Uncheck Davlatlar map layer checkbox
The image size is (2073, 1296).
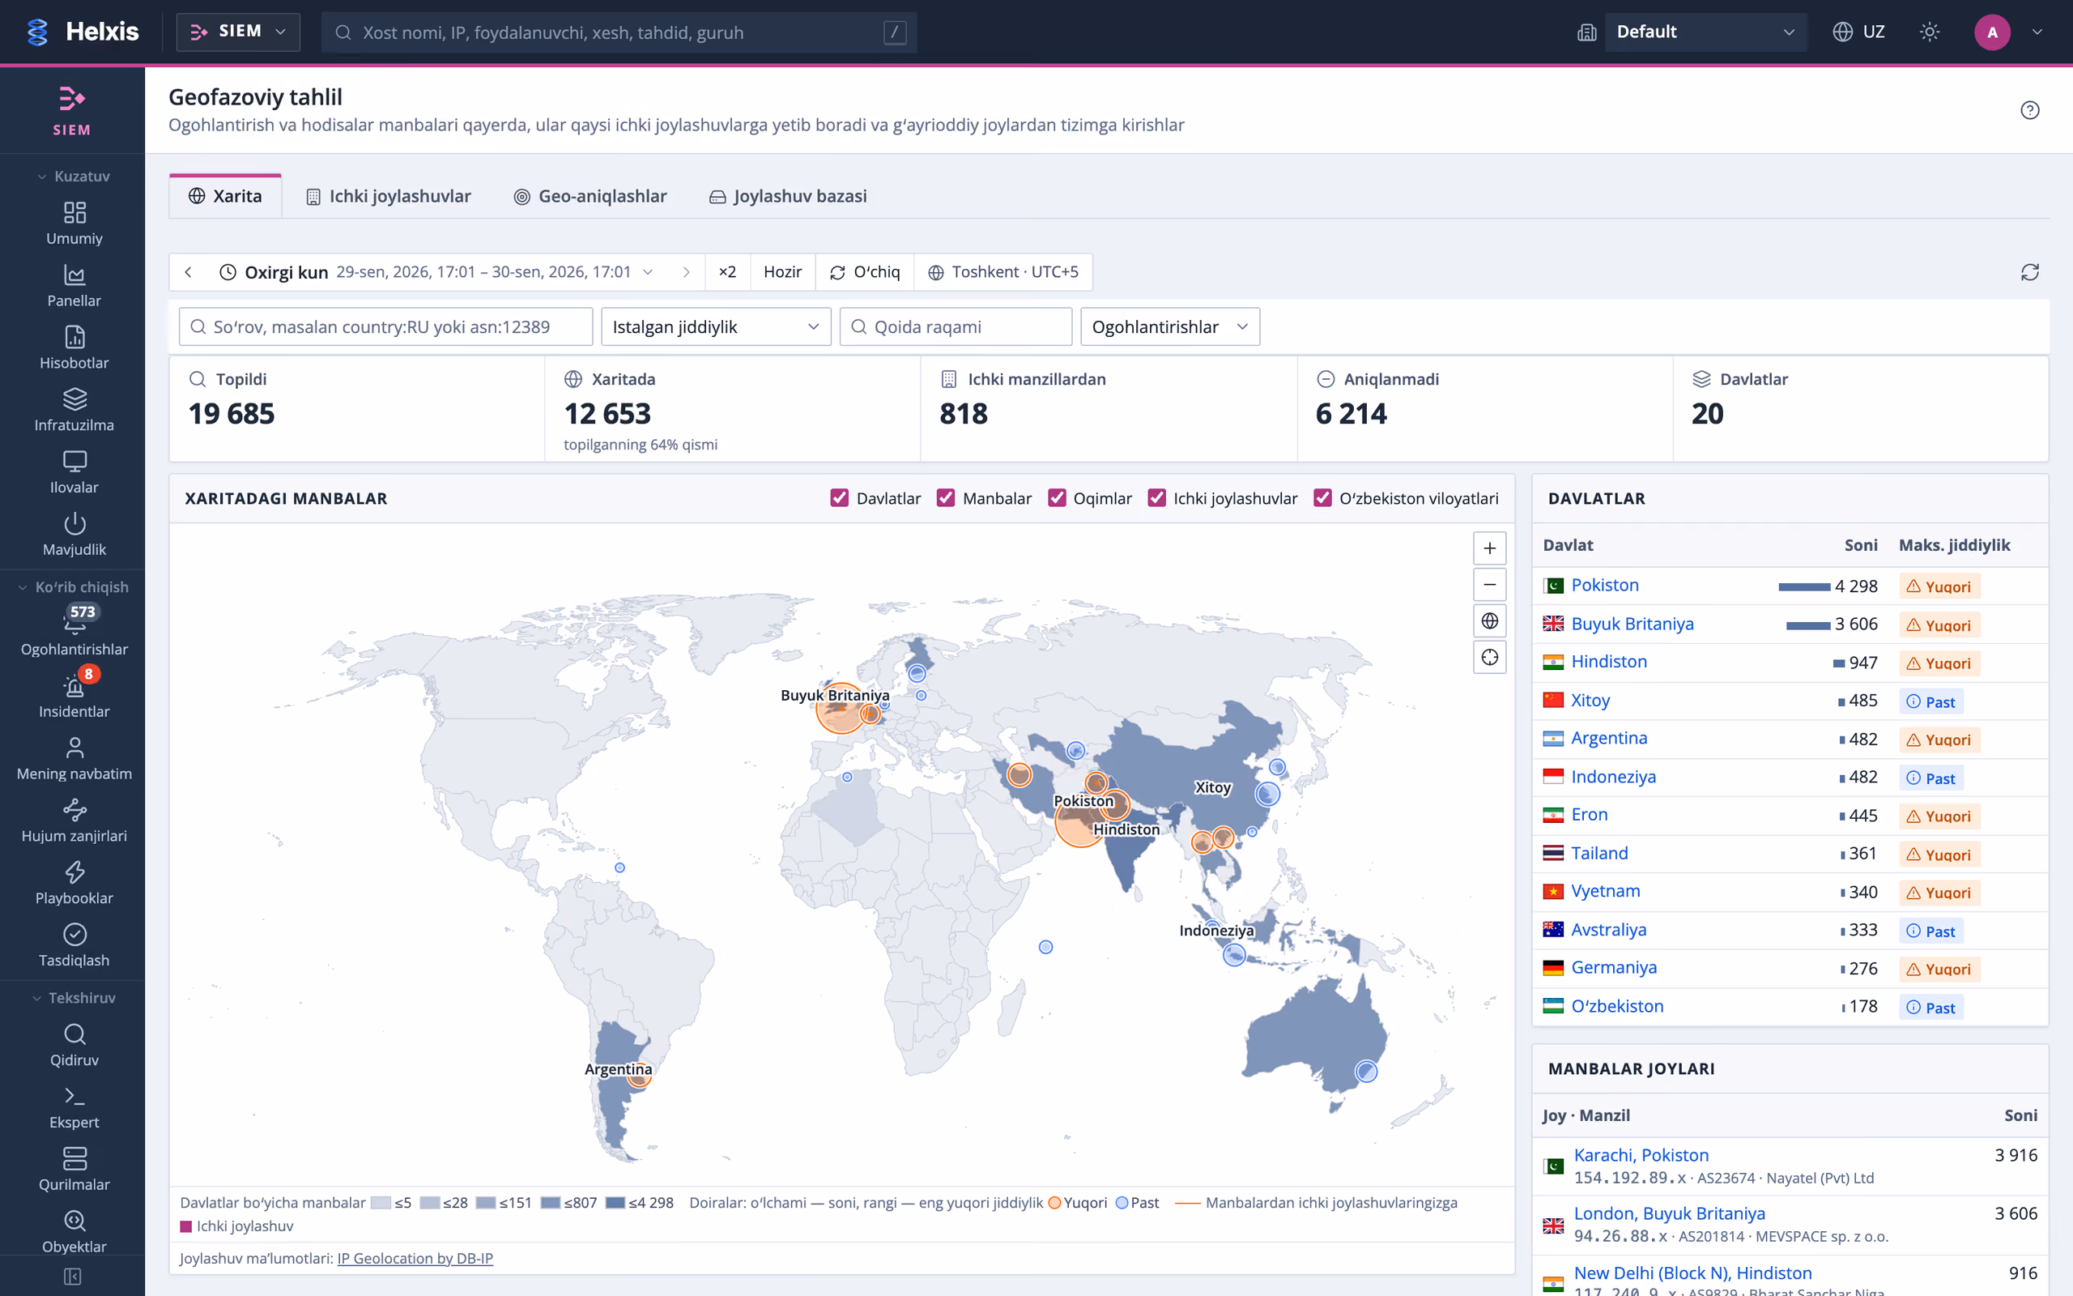click(840, 498)
